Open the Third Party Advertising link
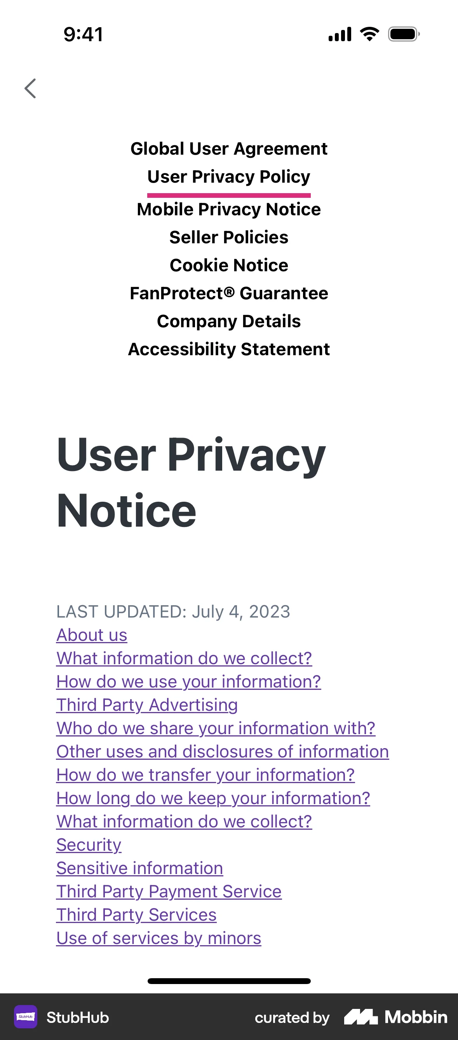The width and height of the screenshot is (458, 1040). [147, 705]
